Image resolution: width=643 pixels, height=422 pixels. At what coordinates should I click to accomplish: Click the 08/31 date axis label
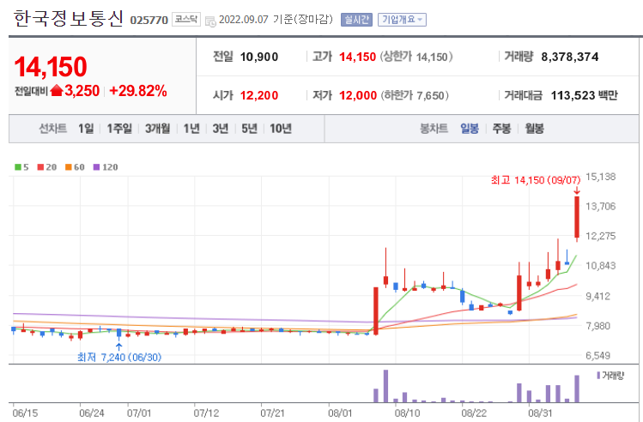pos(540,413)
